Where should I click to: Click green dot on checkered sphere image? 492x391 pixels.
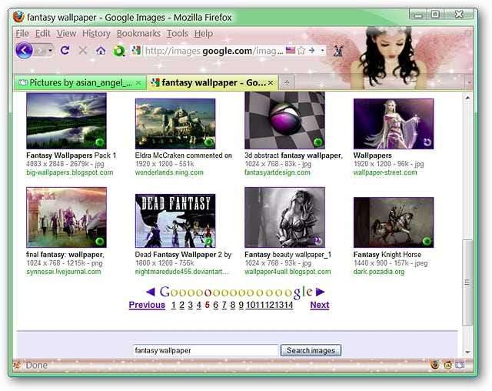[317, 142]
